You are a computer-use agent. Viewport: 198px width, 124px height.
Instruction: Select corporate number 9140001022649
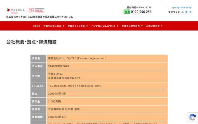[58, 66]
